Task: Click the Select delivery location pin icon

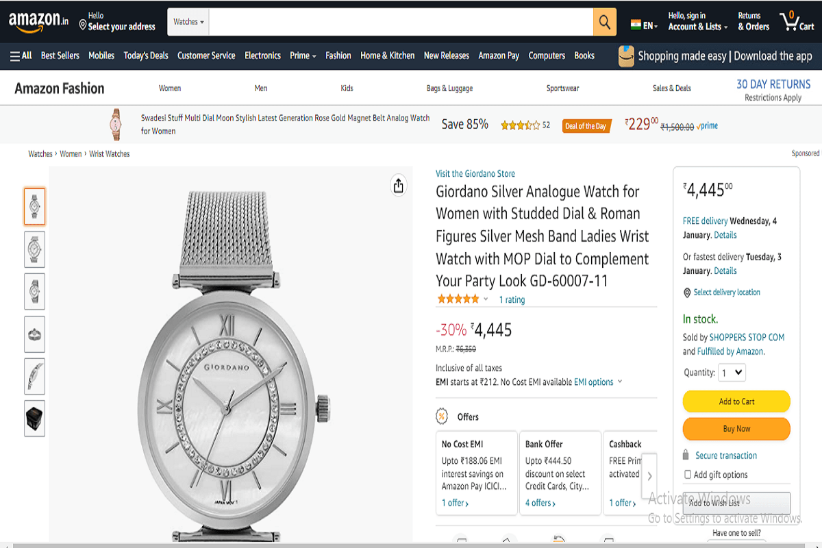Action: click(x=686, y=292)
